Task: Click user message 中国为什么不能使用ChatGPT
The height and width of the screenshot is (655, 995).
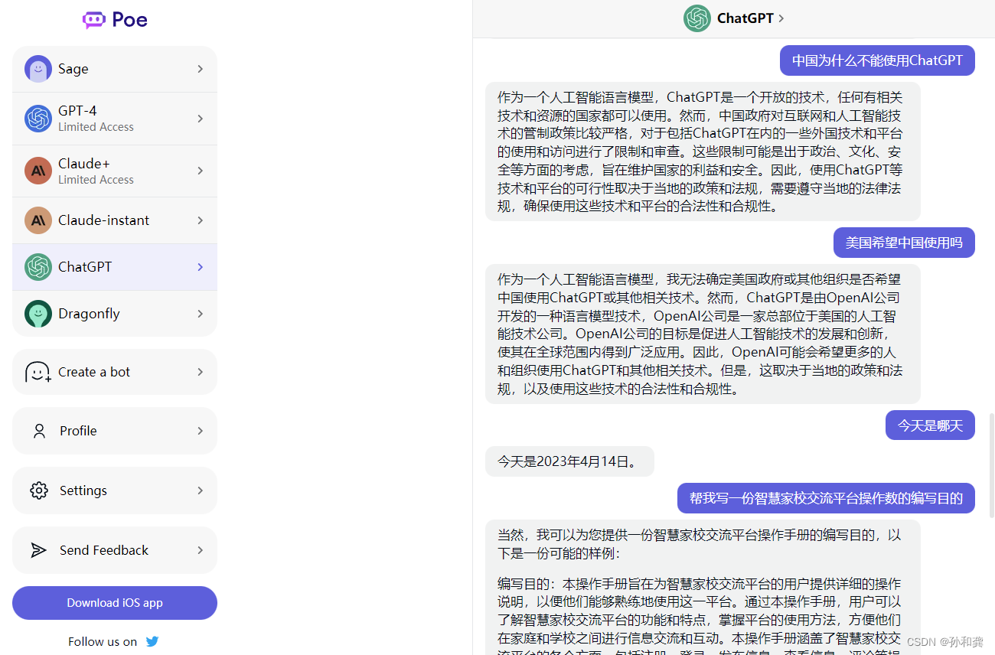Action: [x=877, y=60]
